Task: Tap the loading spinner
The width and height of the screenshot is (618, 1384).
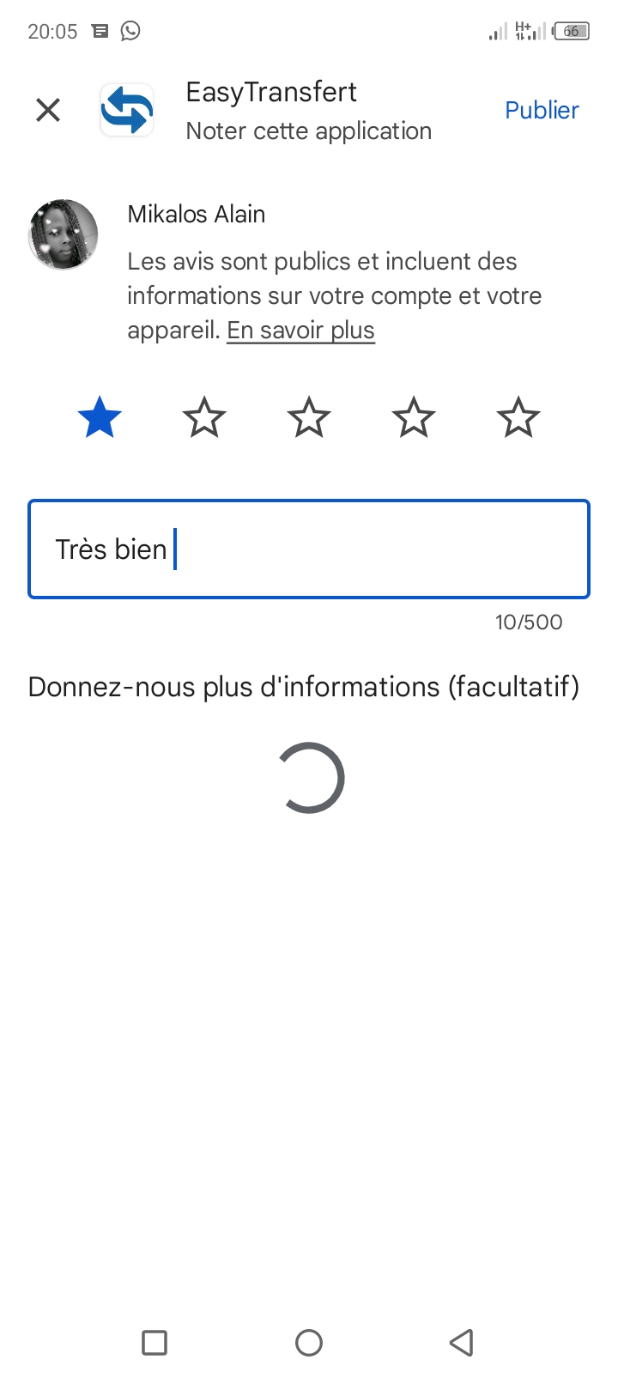Action: tap(310, 778)
